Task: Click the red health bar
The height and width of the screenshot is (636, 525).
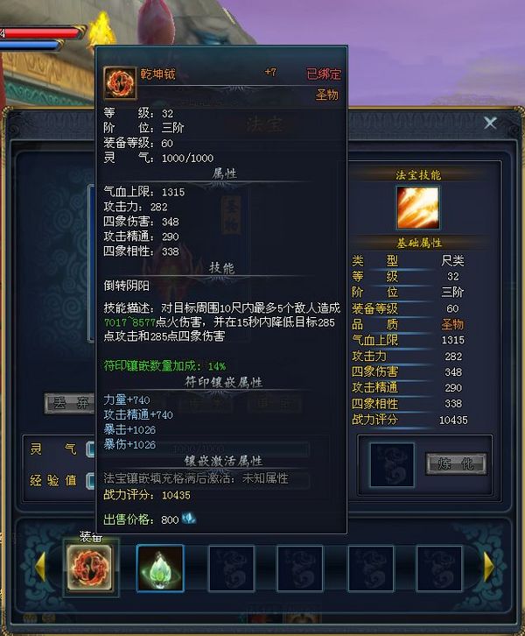Action: tap(41, 33)
